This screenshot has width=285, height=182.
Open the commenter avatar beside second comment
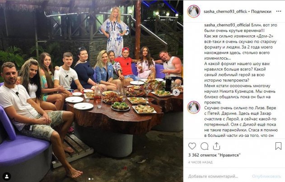(x=194, y=107)
